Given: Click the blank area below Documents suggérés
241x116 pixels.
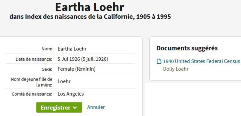Looking at the screenshot, I should pyautogui.click(x=193, y=99).
